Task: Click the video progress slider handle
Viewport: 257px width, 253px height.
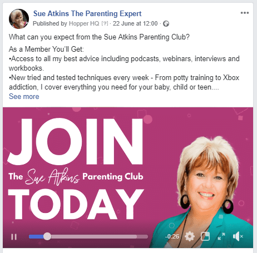Action: pyautogui.click(x=47, y=236)
